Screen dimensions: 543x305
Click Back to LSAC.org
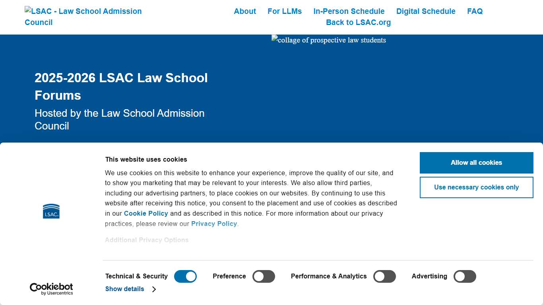pos(358,22)
